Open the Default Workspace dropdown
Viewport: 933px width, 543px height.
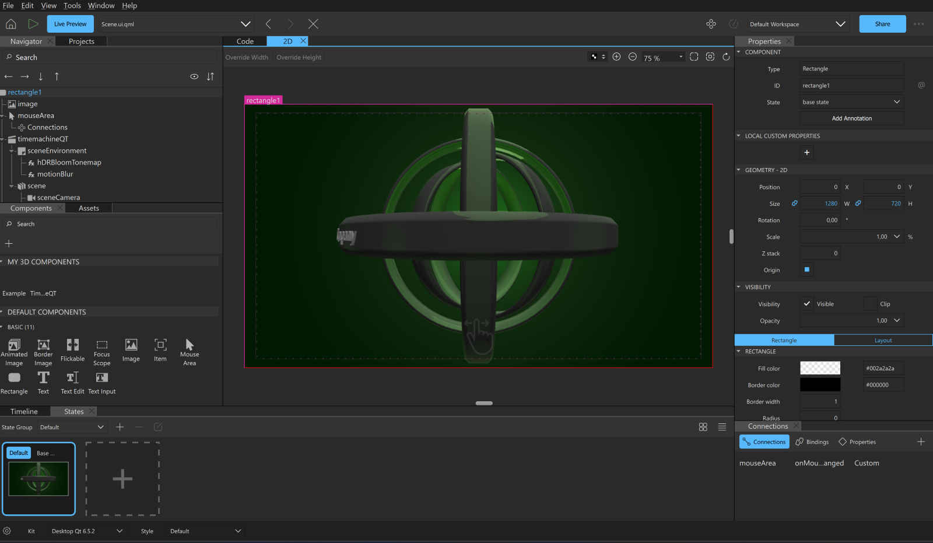click(797, 24)
